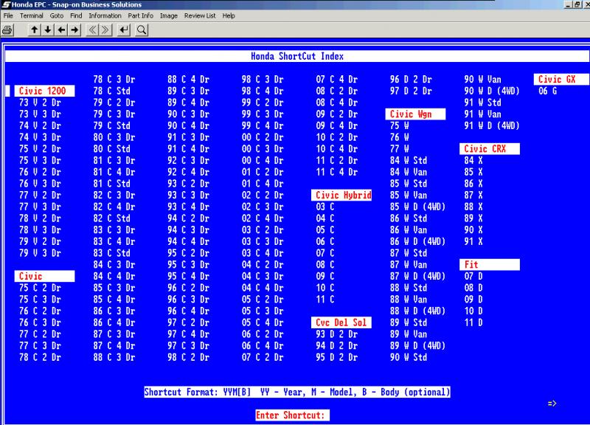Click the '06 G' entry under Civic GX

point(547,91)
